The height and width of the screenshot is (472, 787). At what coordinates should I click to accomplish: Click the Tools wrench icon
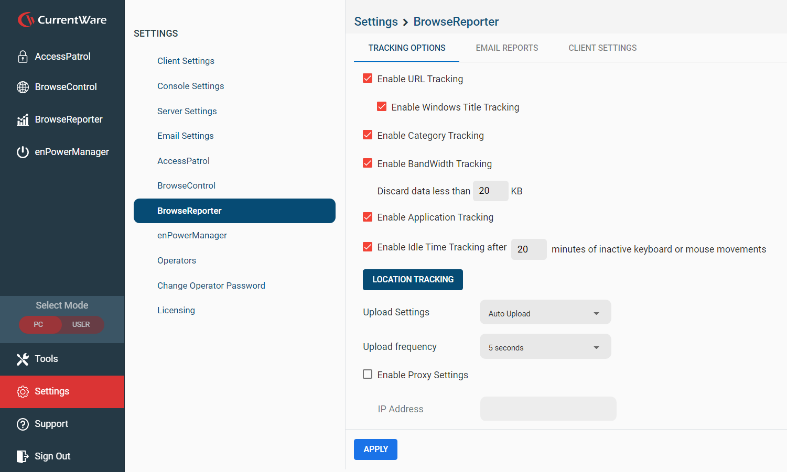[23, 359]
